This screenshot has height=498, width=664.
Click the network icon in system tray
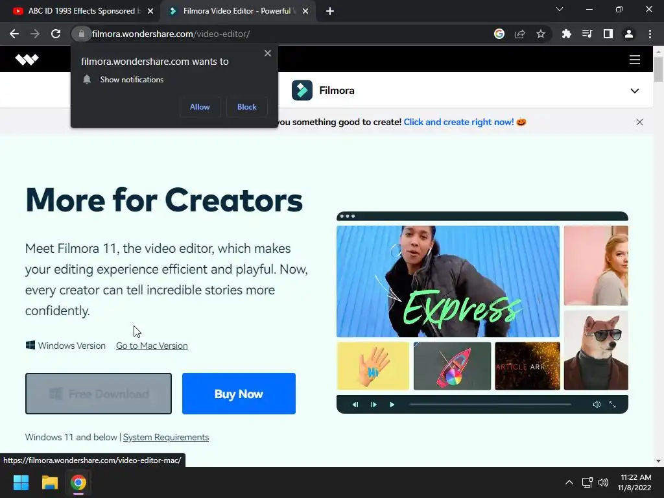[587, 482]
